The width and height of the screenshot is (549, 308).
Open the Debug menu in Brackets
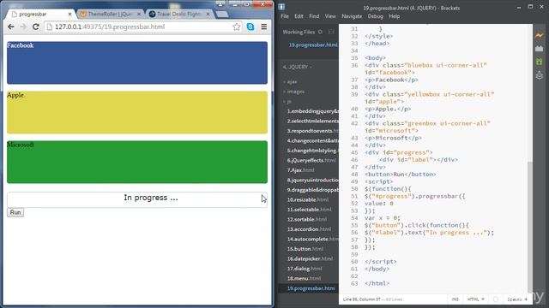[x=376, y=16]
